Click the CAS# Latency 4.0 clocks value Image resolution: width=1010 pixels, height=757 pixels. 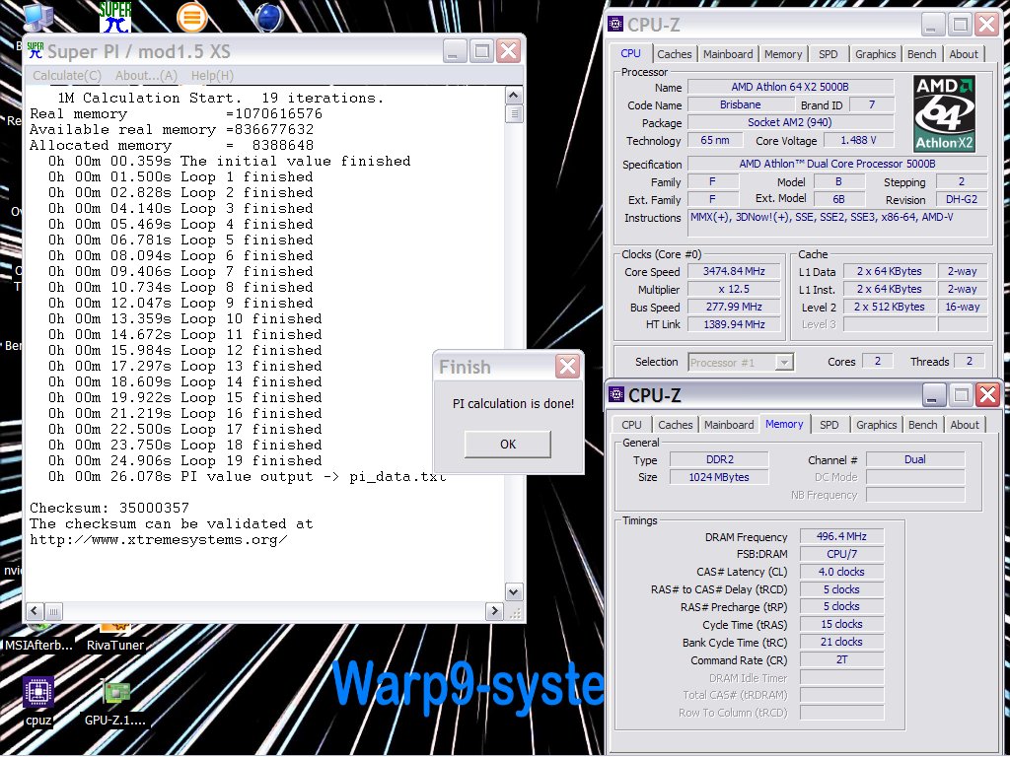(x=841, y=572)
